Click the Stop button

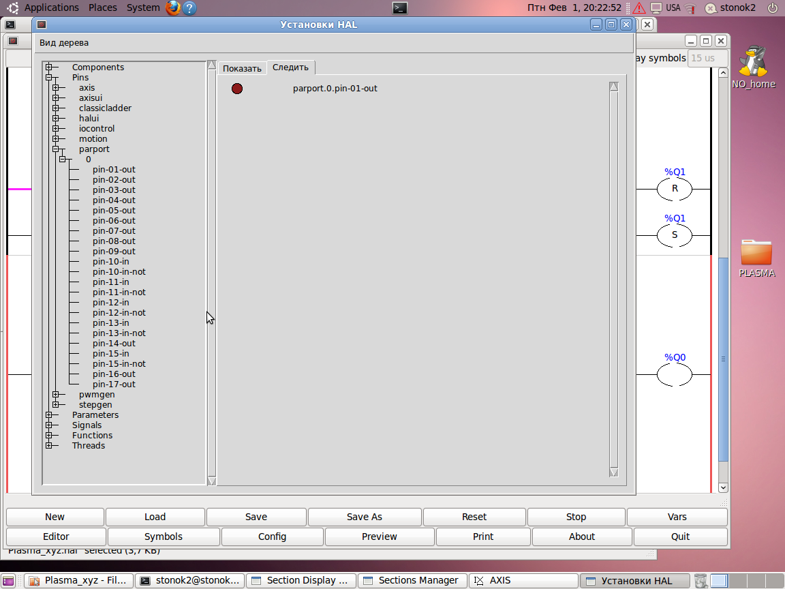tap(576, 517)
